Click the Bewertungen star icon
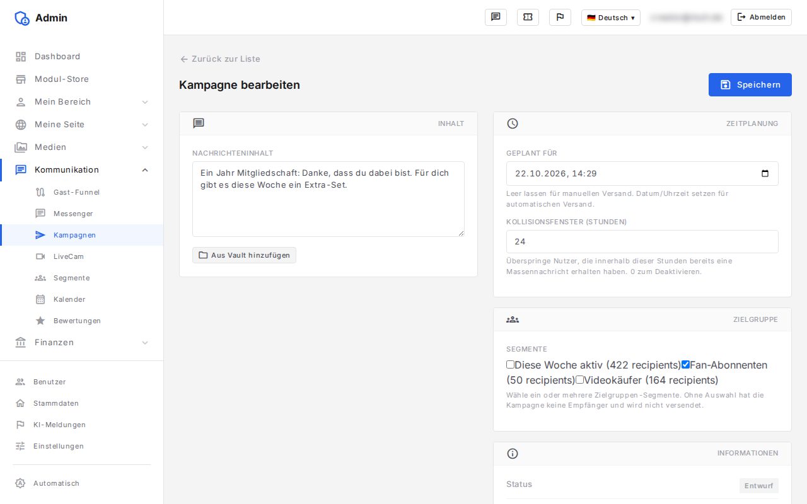 click(40, 321)
